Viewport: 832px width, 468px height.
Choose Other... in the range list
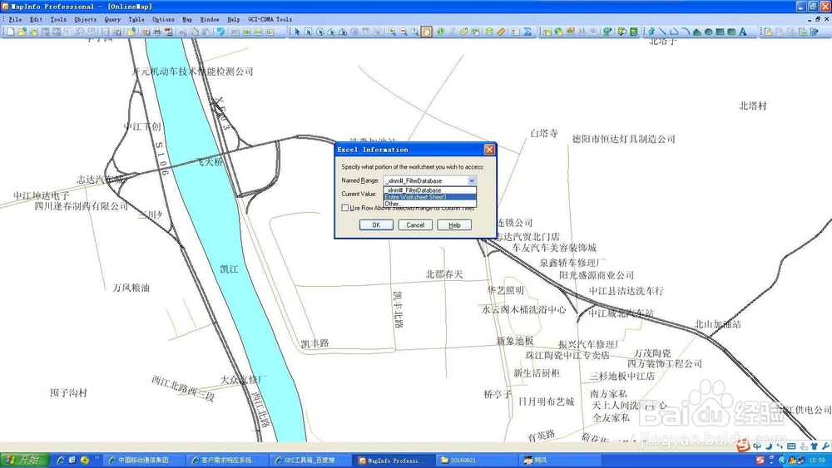[430, 204]
